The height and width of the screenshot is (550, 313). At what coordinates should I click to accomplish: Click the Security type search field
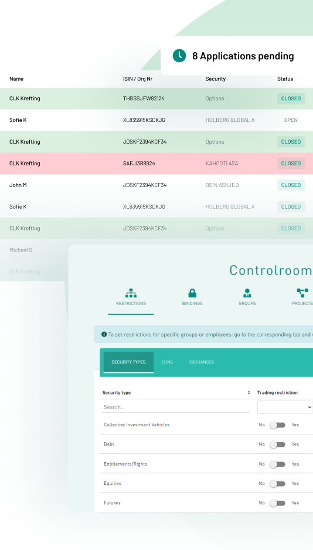[x=176, y=408]
